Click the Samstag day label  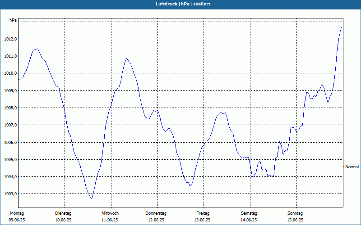pyautogui.click(x=249, y=213)
